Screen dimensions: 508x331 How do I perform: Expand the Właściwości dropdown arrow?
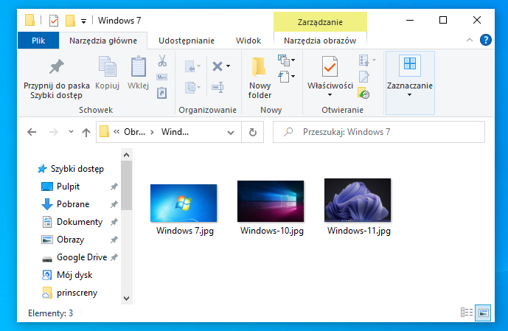tap(330, 94)
